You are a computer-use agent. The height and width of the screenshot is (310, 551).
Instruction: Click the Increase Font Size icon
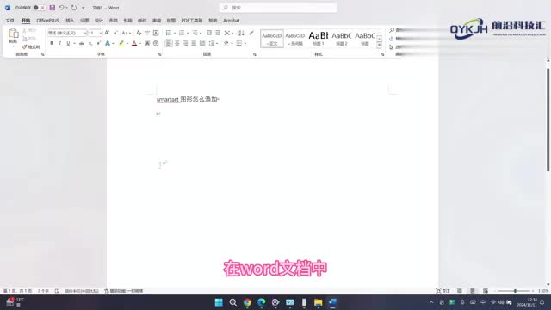tap(107, 33)
